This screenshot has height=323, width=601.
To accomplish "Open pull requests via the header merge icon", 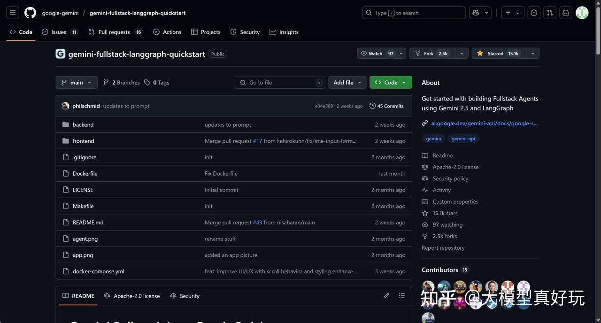I will (549, 13).
